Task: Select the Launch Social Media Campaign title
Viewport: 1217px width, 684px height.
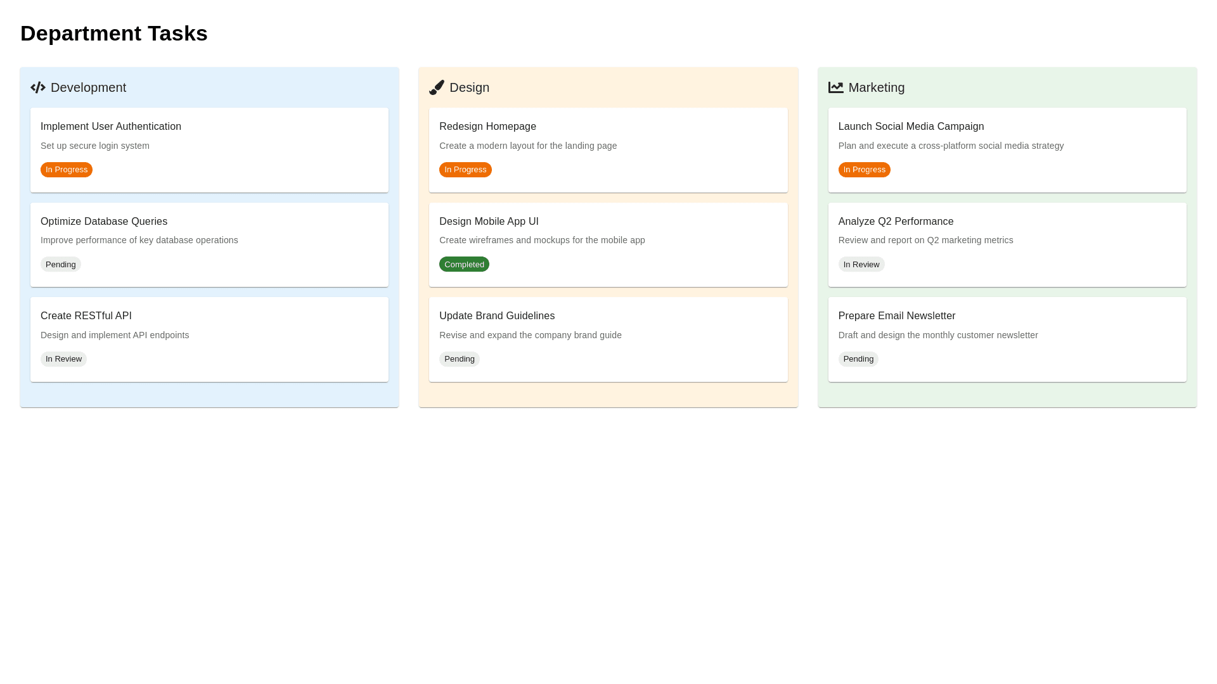Action: coord(911,127)
